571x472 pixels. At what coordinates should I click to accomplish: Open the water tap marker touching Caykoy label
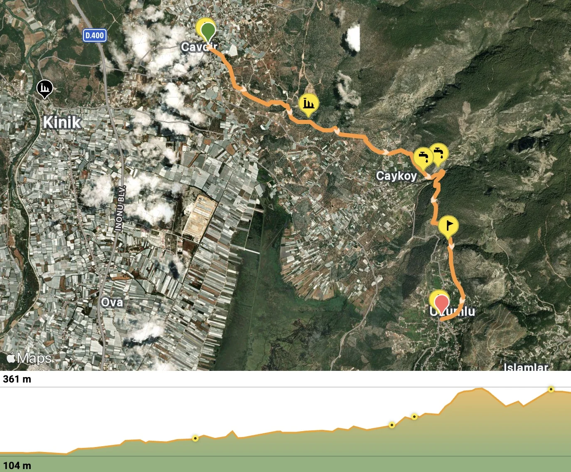423,158
